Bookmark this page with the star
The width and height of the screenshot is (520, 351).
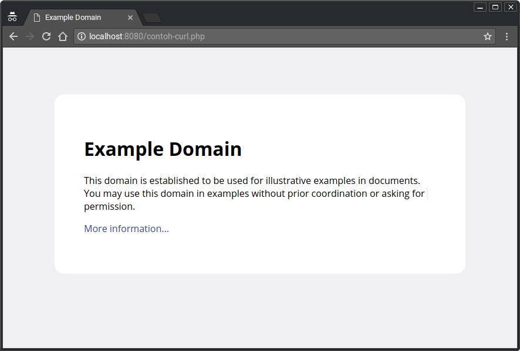point(487,36)
